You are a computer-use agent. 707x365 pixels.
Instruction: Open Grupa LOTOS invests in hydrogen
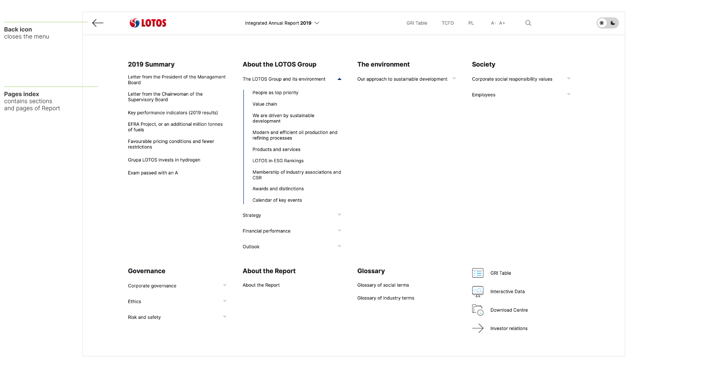164,160
